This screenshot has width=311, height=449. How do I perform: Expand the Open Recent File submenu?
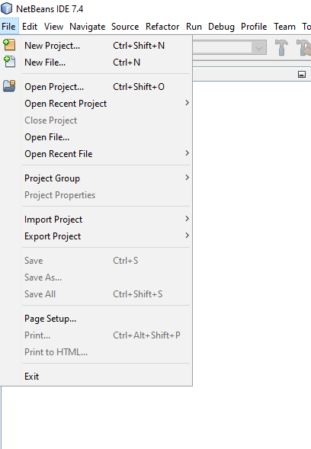(107, 154)
